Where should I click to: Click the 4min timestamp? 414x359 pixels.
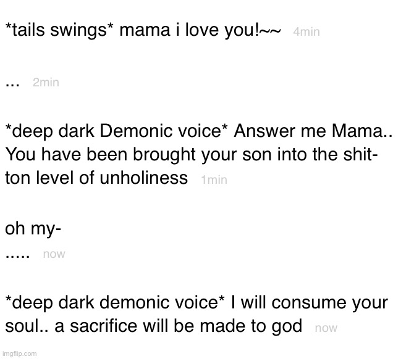point(306,31)
